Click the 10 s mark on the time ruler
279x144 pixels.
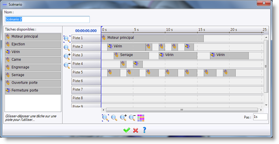[169, 30]
